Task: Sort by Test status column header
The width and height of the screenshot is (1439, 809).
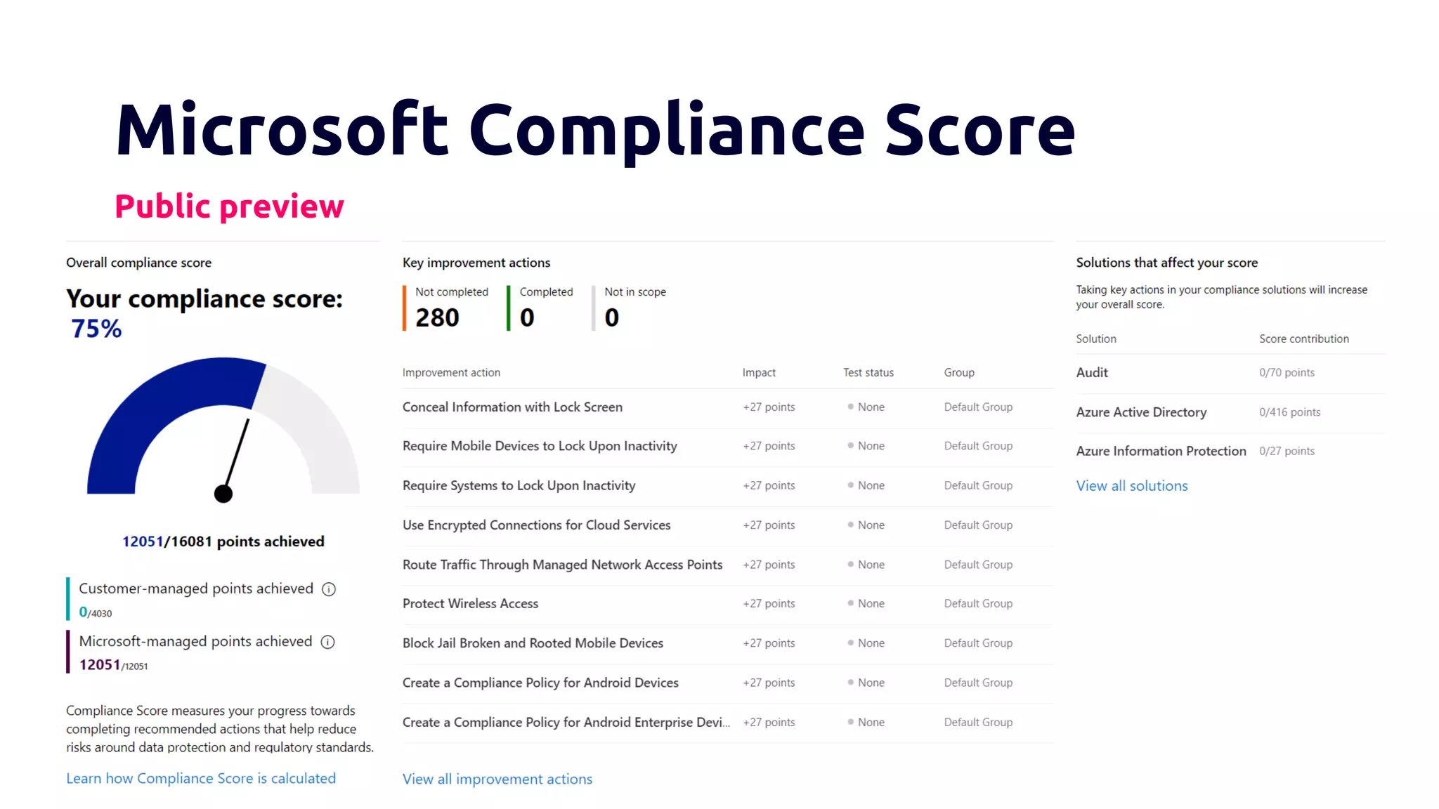Action: point(868,372)
